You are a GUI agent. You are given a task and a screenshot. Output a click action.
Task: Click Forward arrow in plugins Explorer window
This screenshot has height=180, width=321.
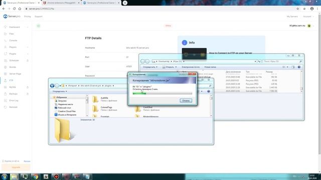click(x=57, y=85)
